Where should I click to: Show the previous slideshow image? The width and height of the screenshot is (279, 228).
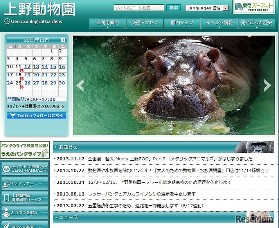click(x=80, y=85)
